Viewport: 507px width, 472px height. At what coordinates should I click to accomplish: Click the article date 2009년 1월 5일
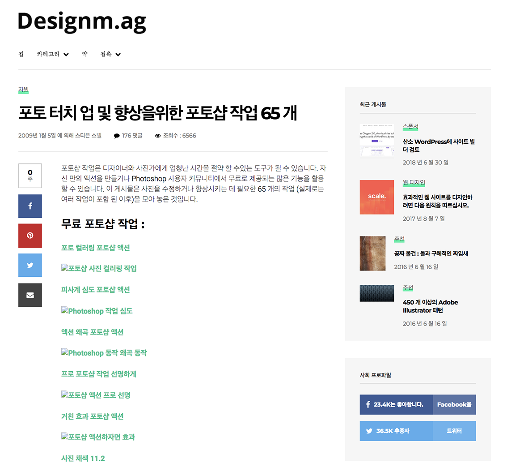tap(37, 136)
